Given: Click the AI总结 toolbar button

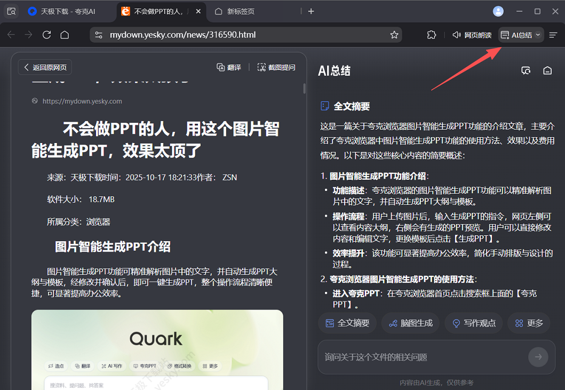Looking at the screenshot, I should tap(516, 35).
